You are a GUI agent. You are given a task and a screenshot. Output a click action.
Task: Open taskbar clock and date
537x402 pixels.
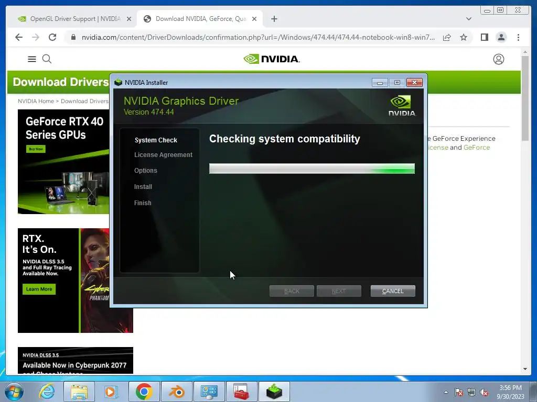[x=510, y=392]
